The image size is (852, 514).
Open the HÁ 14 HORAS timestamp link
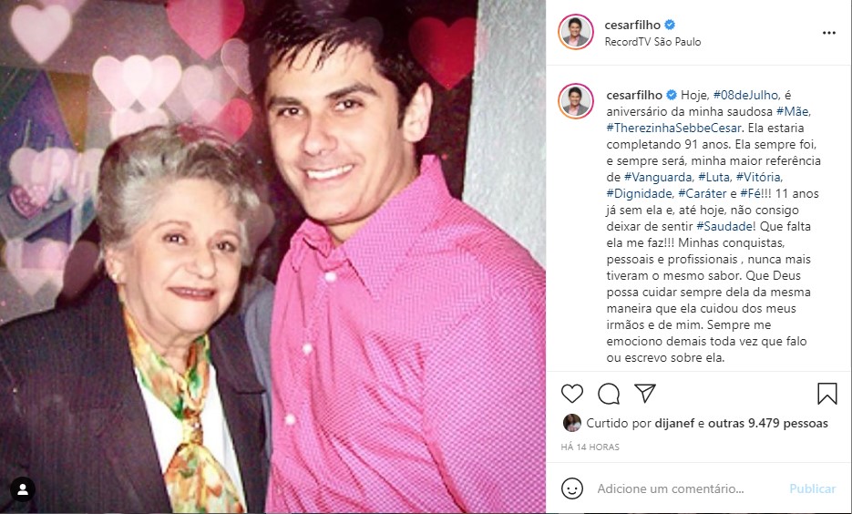[590, 447]
